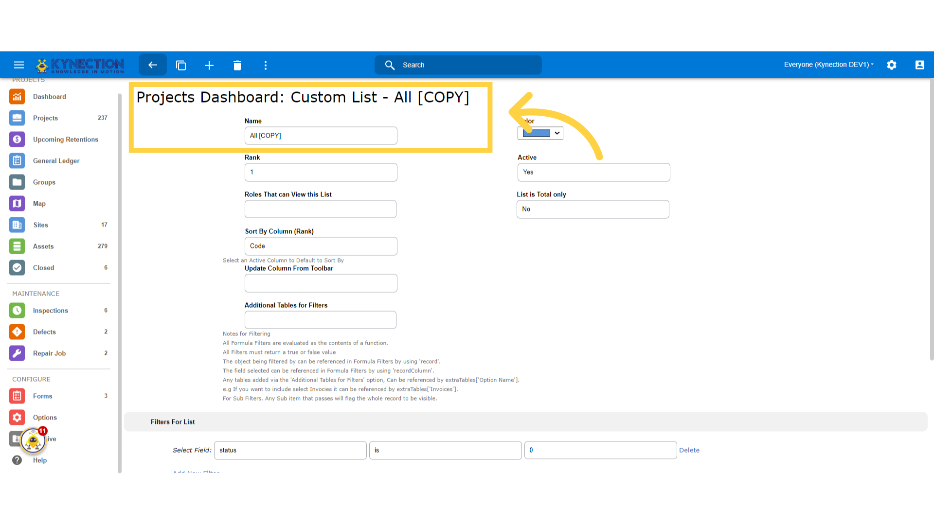The width and height of the screenshot is (934, 525).
Task: Click the sidebar vertical scrollbar
Action: tap(120, 283)
